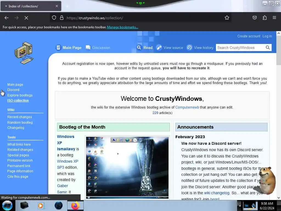Open Recent changes in sidebar
This screenshot has width=281, height=211.
coord(19,117)
